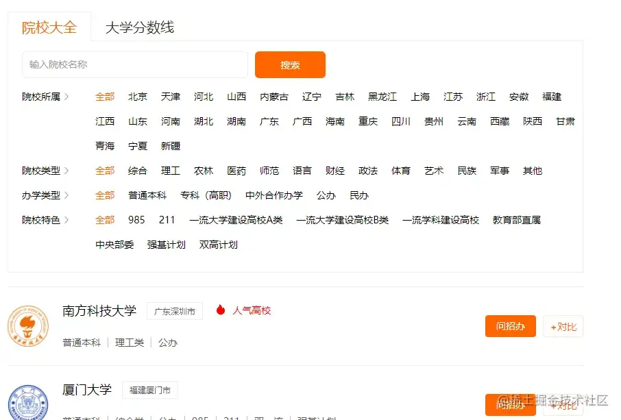Filter by 公办 in 办学类型 row
This screenshot has height=420, width=621.
(326, 195)
